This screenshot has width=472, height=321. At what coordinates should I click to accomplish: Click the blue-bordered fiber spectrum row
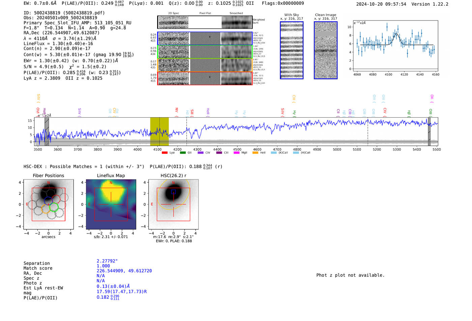pyautogui.click(x=205, y=38)
